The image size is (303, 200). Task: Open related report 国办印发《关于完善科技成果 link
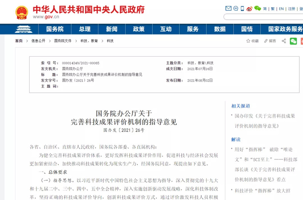pos(265,121)
